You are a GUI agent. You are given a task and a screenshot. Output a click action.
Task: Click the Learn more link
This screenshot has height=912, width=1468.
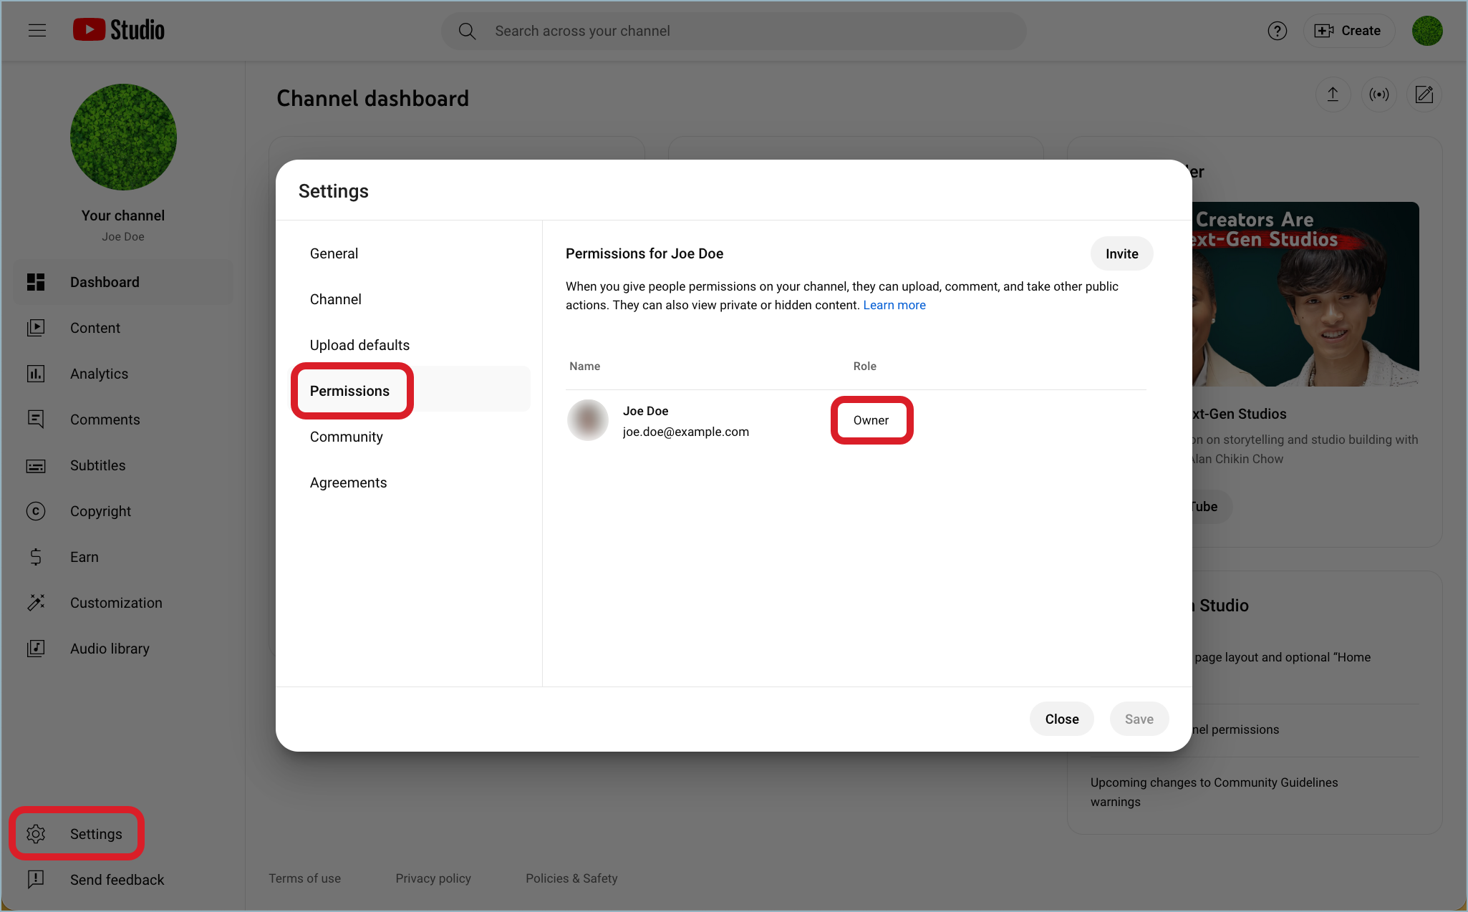[893, 306]
